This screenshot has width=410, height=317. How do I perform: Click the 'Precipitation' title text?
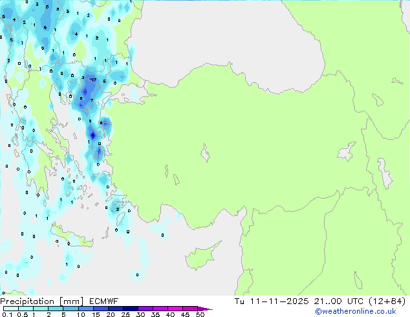click(x=27, y=301)
